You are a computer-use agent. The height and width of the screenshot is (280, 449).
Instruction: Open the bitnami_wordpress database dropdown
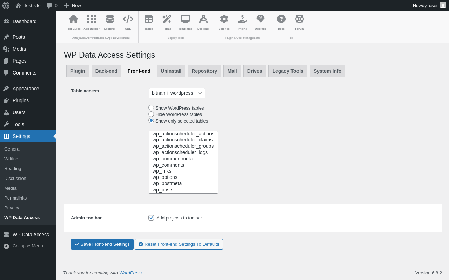[177, 93]
